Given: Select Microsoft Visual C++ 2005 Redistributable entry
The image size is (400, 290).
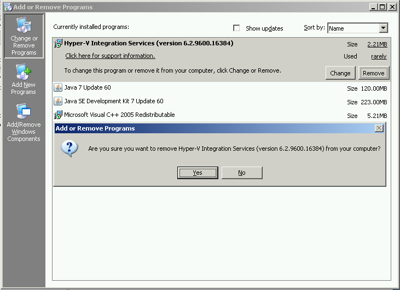Looking at the screenshot, I should point(119,115).
